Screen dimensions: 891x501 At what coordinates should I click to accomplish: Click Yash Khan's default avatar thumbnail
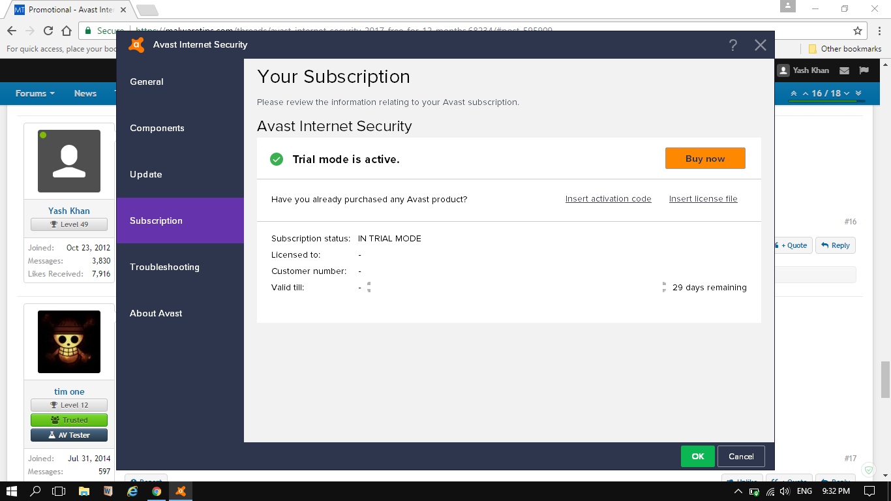tap(69, 161)
